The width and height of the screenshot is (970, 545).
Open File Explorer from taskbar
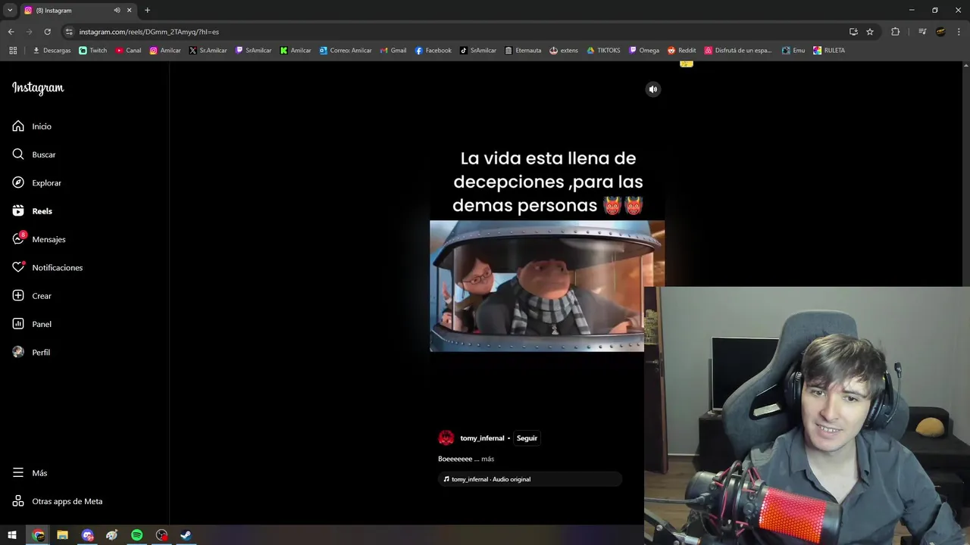point(62,535)
